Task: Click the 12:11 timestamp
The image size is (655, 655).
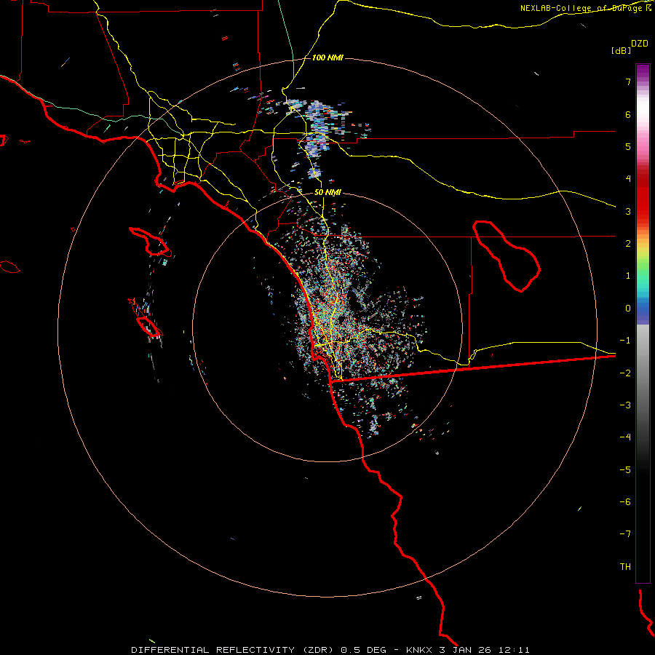Action: (515, 650)
